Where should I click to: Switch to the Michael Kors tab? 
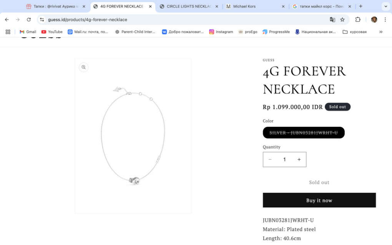click(255, 6)
